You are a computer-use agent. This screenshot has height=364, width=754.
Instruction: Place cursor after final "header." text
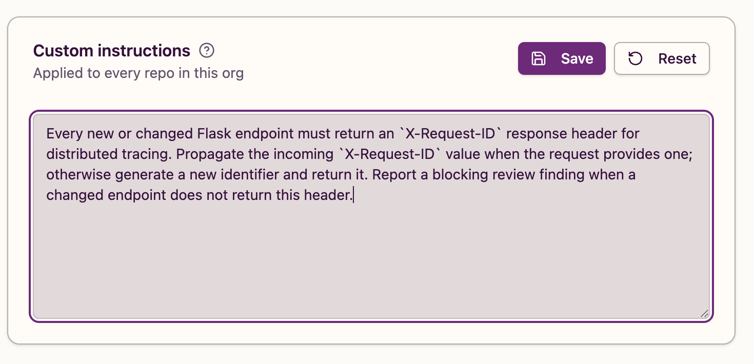pos(353,195)
